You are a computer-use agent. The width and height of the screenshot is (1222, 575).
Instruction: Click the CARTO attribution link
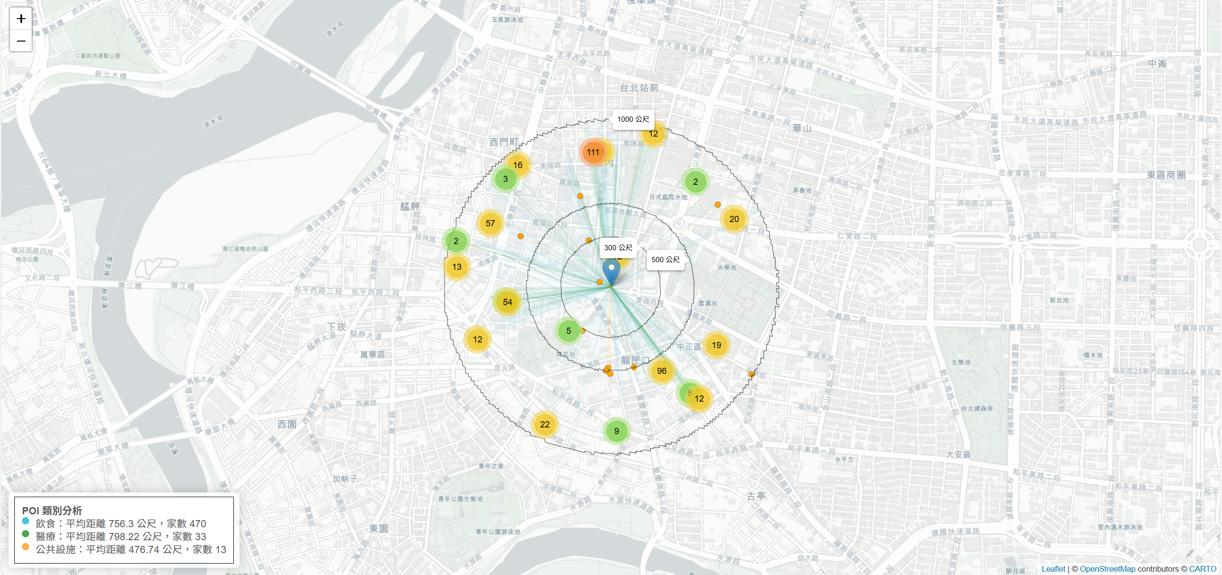1202,569
